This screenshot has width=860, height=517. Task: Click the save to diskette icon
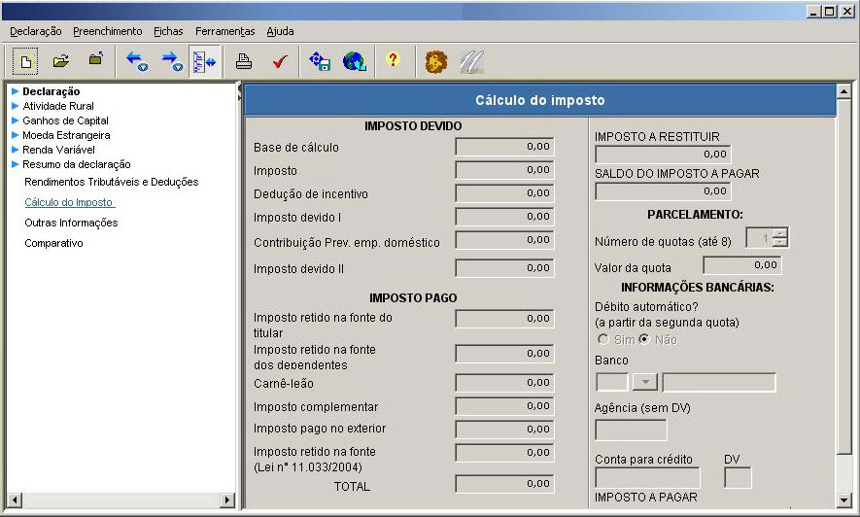(x=320, y=61)
